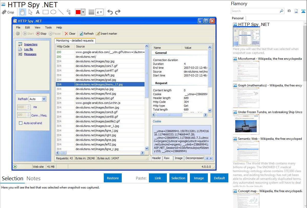Open the red color picker dropdown arrow

[83, 12]
